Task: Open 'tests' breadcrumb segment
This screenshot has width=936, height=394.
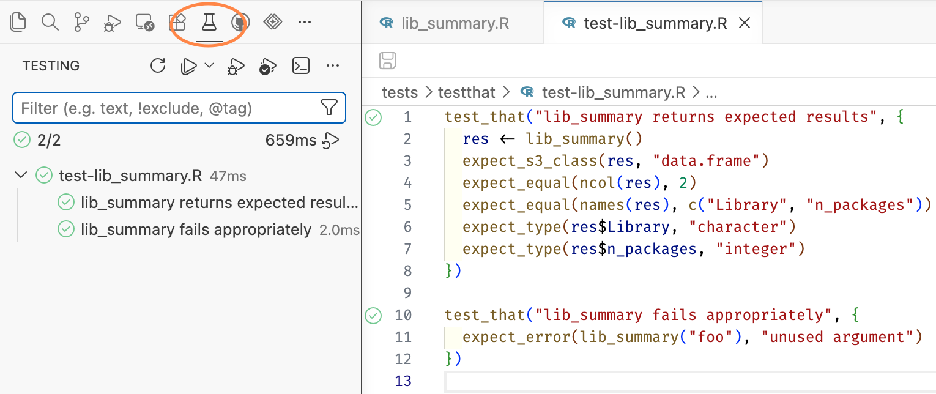Action: tap(399, 92)
